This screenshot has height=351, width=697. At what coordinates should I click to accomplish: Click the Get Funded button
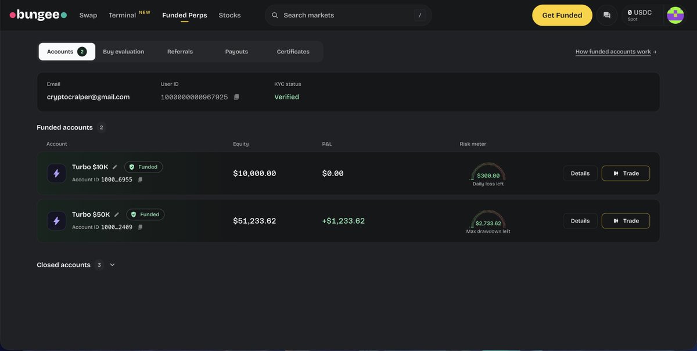click(x=562, y=15)
